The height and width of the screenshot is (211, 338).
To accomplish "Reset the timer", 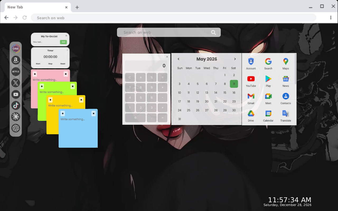I will click(63, 64).
